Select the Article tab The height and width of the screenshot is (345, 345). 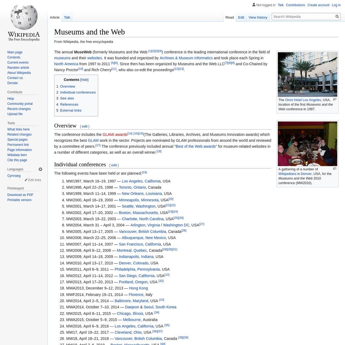coord(55,17)
